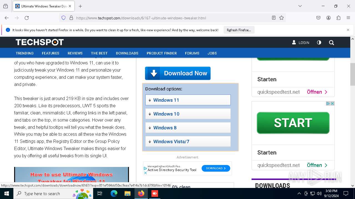Bookmark this page with the star
Image resolution: width=355 pixels, height=199 pixels.
282,18
